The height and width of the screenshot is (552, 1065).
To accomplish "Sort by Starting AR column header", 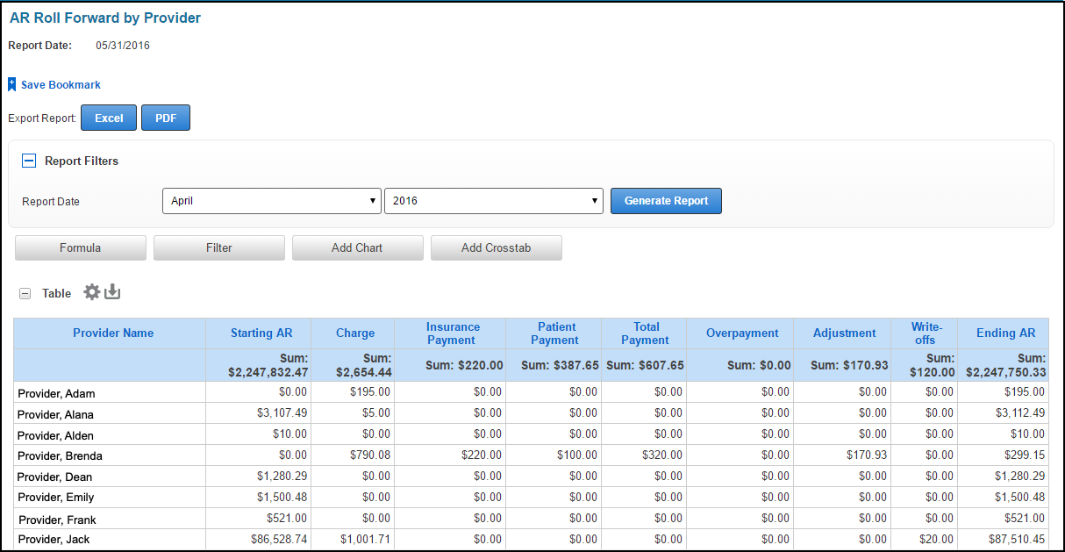I will pyautogui.click(x=261, y=333).
